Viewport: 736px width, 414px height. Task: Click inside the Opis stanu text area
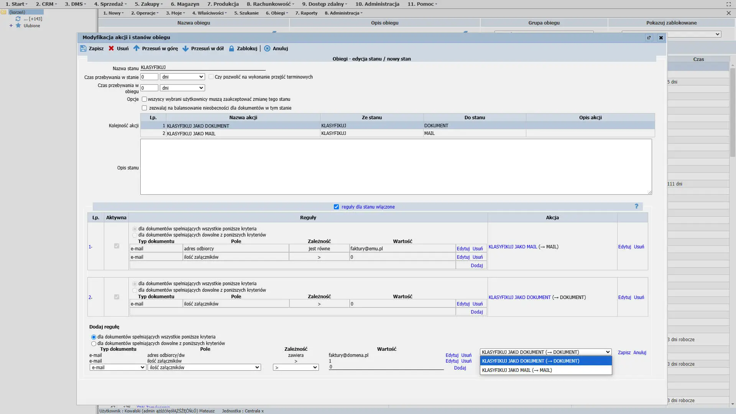396,167
